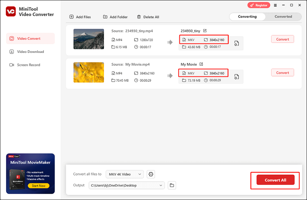The height and width of the screenshot is (200, 307).
Task: Open output settings icon for 234930_tiny
Action: pyautogui.click(x=236, y=43)
